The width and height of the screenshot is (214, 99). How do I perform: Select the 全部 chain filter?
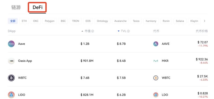coord(13,21)
